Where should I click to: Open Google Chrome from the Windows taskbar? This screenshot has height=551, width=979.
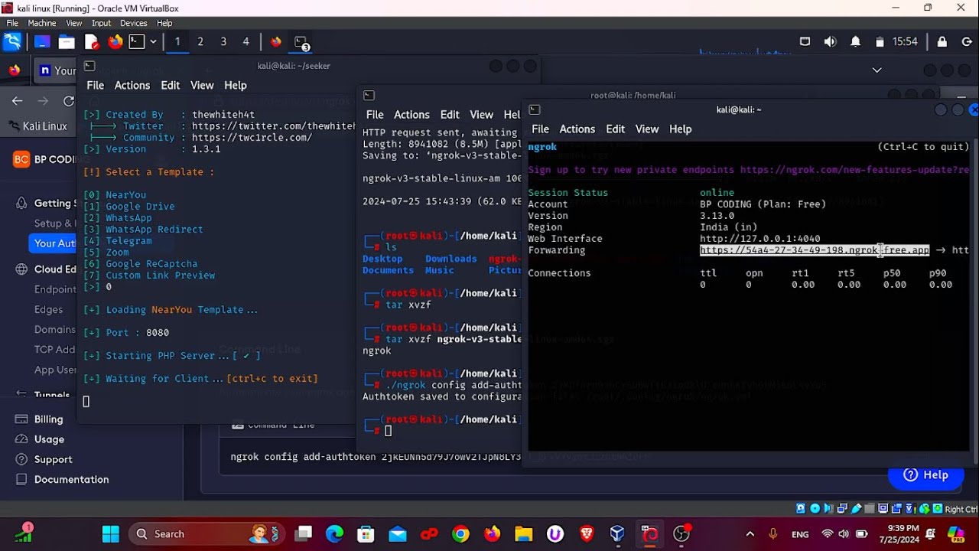pyautogui.click(x=460, y=534)
